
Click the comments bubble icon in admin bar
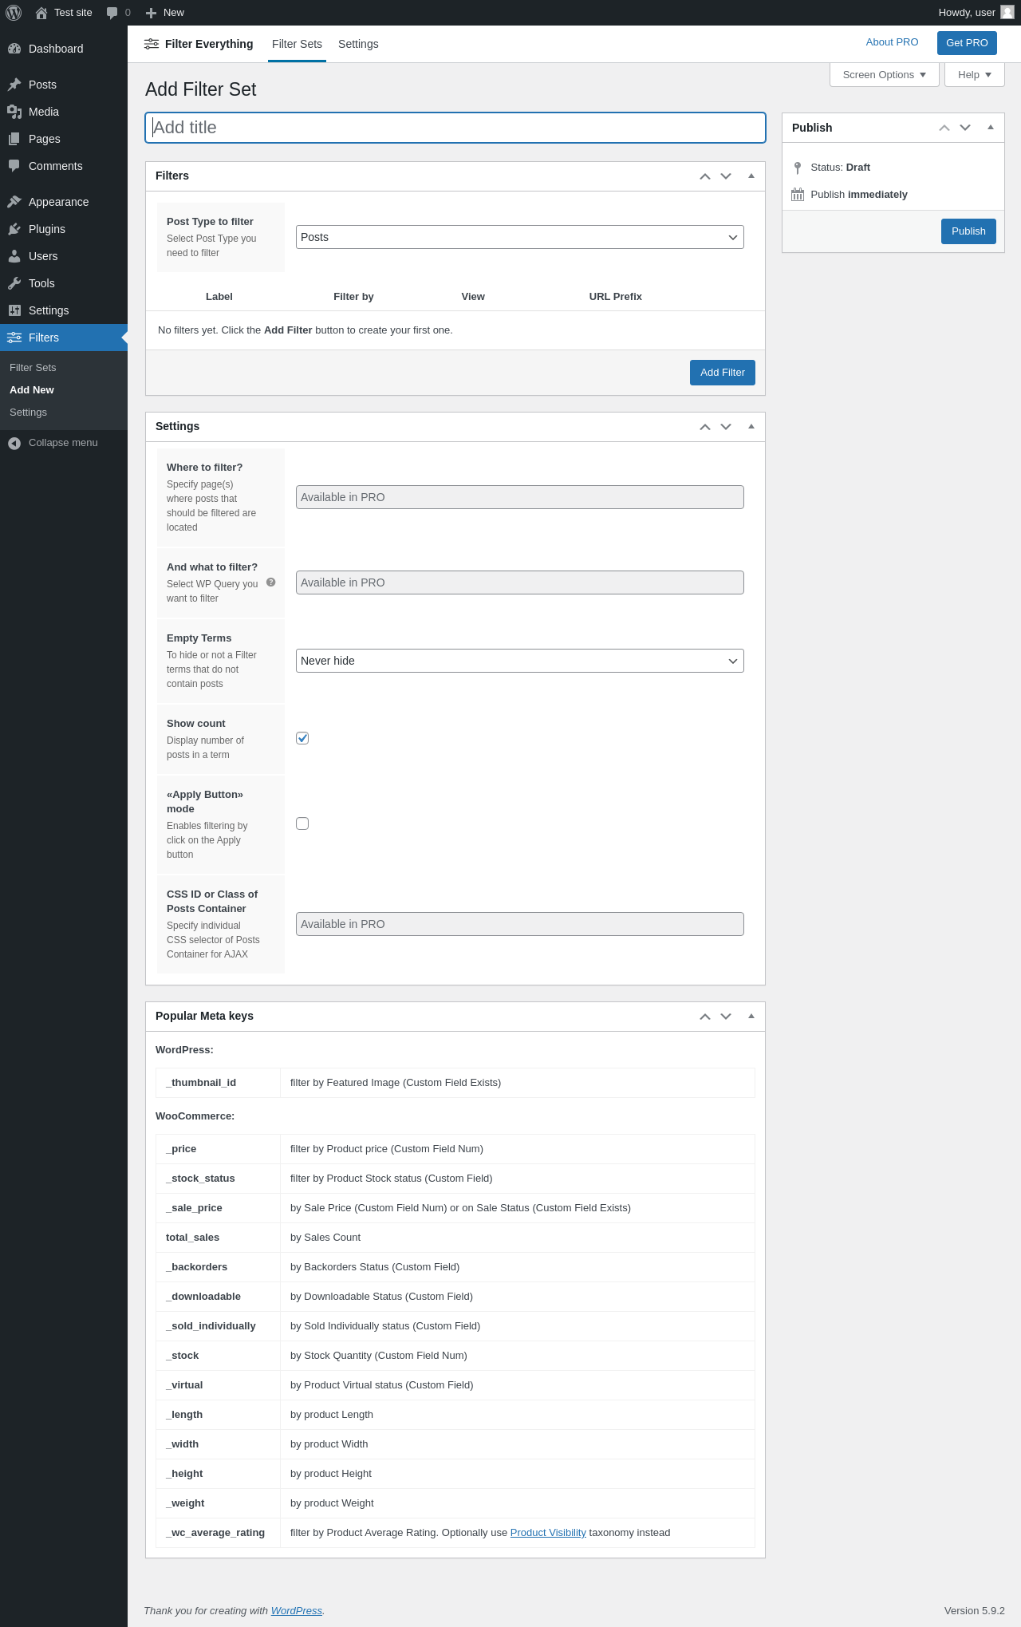coord(112,13)
